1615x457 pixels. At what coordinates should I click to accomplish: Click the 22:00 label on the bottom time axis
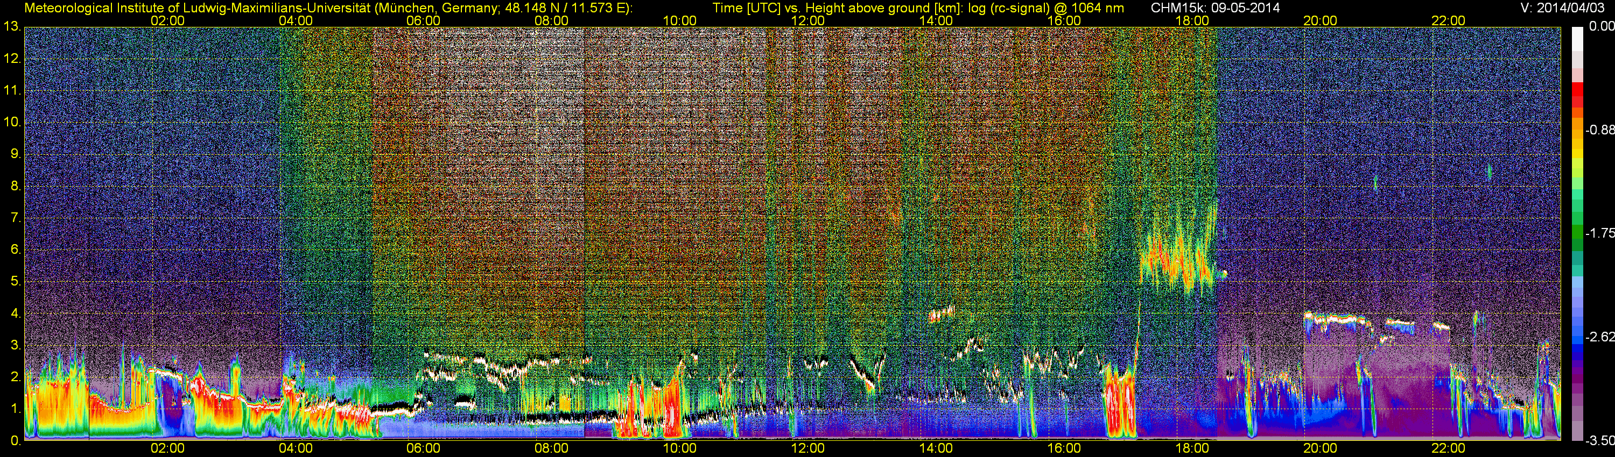(x=1448, y=449)
